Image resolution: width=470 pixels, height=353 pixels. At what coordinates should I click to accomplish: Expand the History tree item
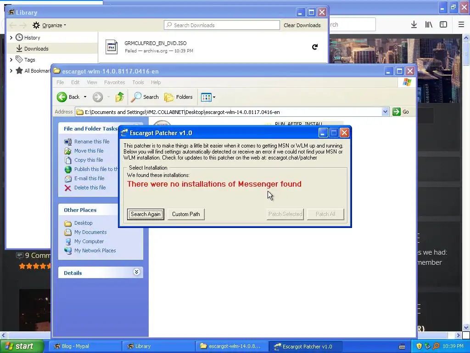tap(11, 38)
